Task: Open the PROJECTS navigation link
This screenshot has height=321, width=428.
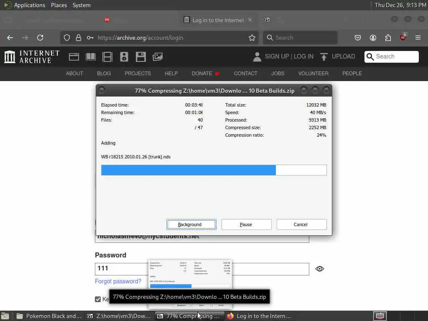Action: 138,74
